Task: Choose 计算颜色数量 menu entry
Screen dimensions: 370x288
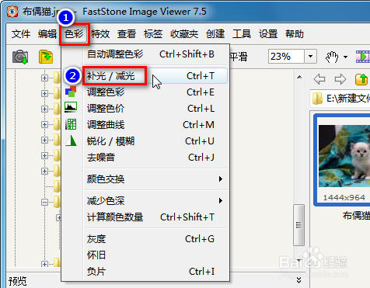Action: [x=145, y=217]
